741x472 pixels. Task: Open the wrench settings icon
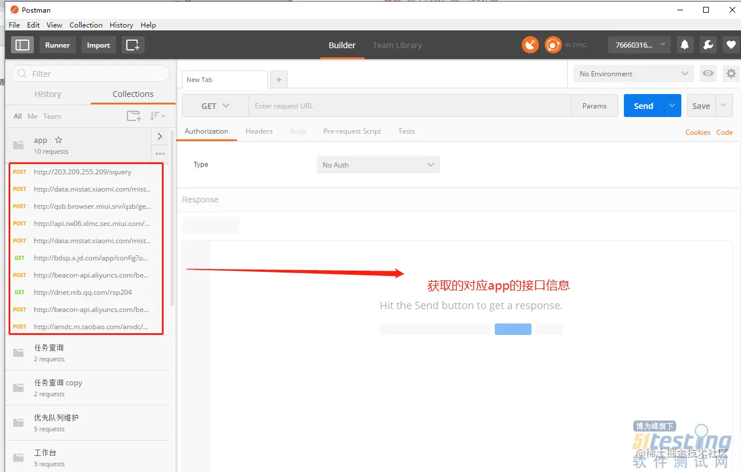point(708,45)
